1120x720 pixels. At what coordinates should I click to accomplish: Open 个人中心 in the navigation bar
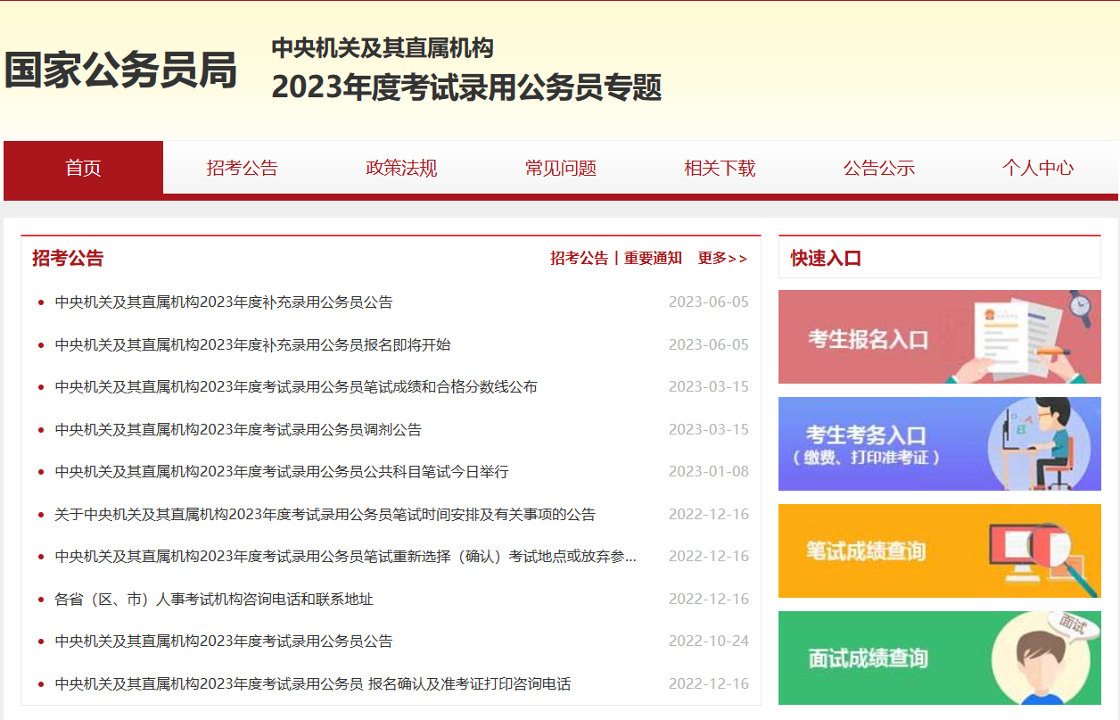1038,168
